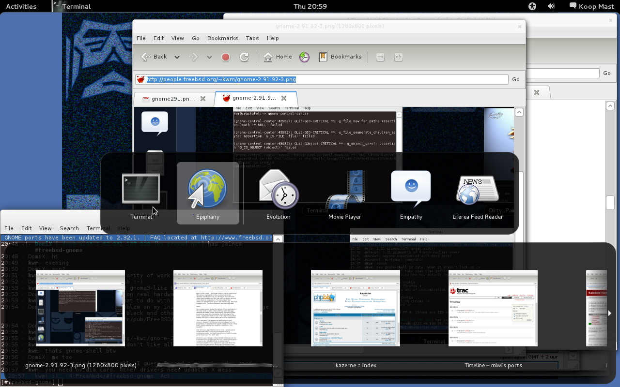Select Liferea Feed Reader in the switcher
Screen dimensions: 620x387
(478, 193)
